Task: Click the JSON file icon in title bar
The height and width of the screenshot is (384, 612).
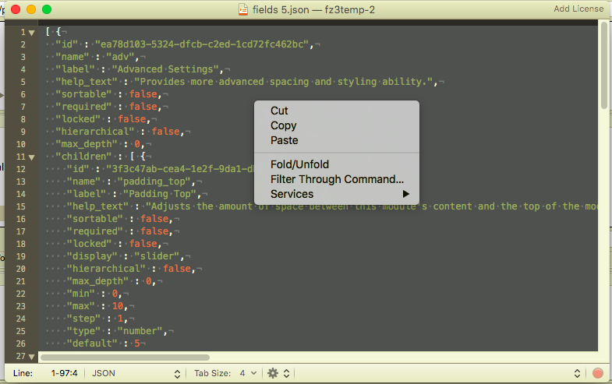Action: pos(243,9)
